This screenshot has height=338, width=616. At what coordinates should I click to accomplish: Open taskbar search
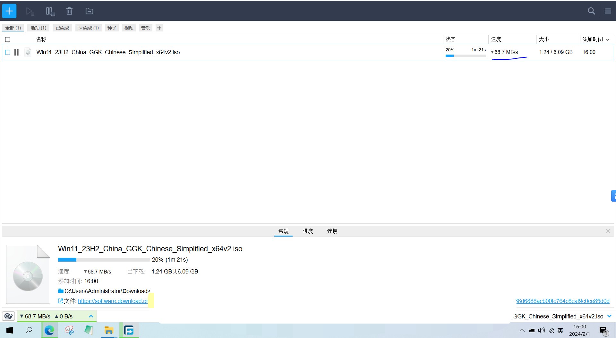pyautogui.click(x=29, y=330)
